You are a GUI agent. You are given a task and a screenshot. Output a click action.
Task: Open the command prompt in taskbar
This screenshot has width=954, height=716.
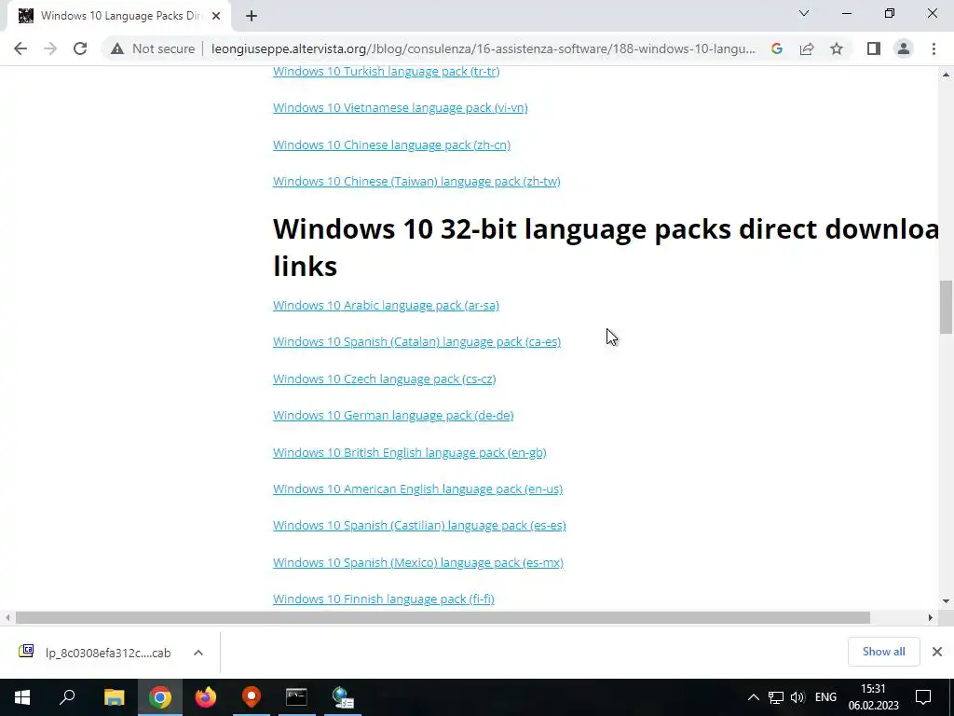coord(296,697)
